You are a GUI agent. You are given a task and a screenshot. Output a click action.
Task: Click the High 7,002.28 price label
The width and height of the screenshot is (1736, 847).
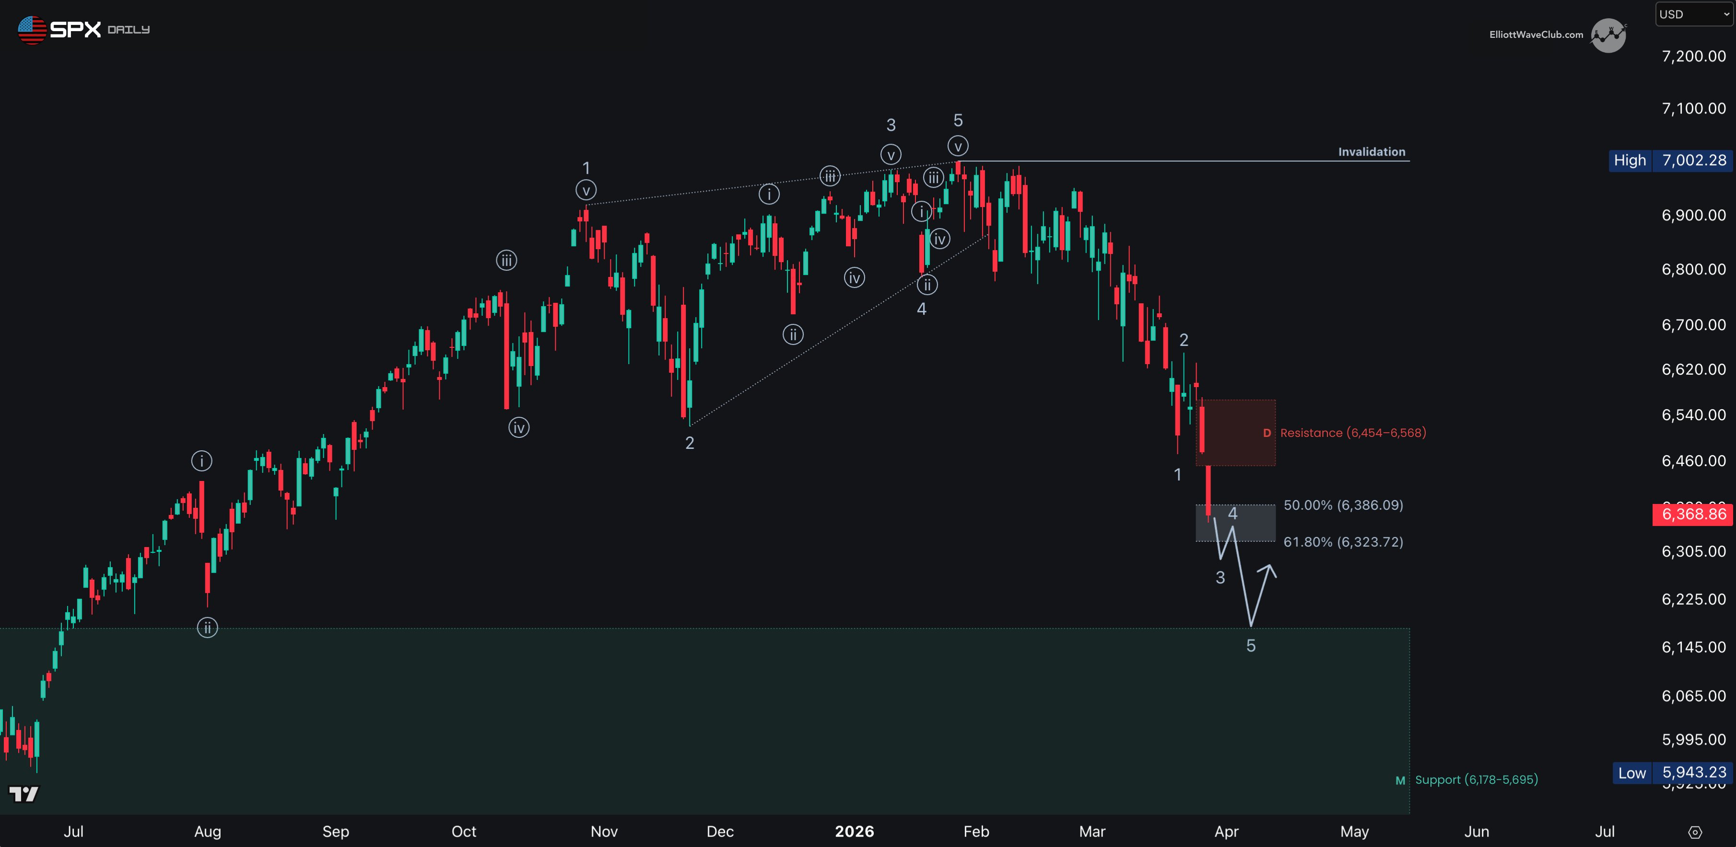pos(1670,160)
